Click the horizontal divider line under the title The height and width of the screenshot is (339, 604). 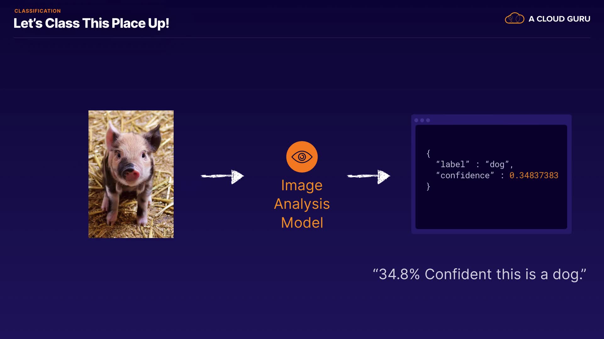[x=302, y=38]
